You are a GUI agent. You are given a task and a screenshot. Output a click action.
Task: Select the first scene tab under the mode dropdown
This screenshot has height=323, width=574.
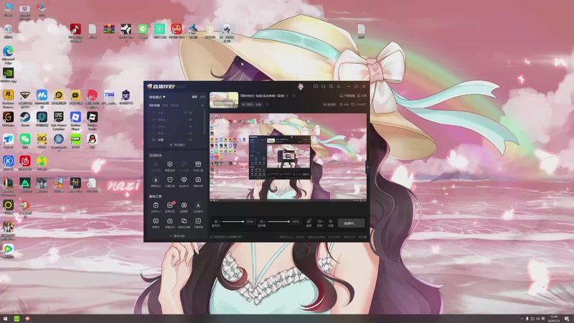[154, 106]
